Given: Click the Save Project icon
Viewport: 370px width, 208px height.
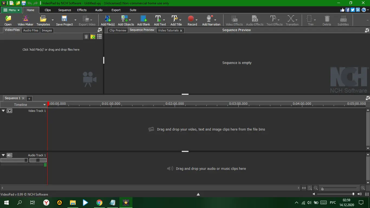Looking at the screenshot, I should (x=64, y=19).
